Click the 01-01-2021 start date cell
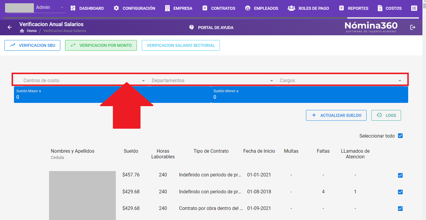 [x=259, y=175]
